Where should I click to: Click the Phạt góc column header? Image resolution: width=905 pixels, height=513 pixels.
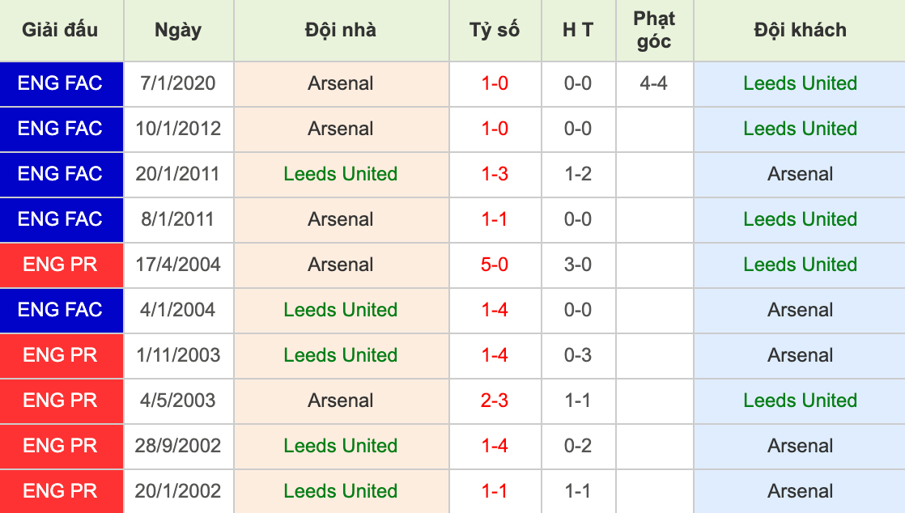point(654,30)
